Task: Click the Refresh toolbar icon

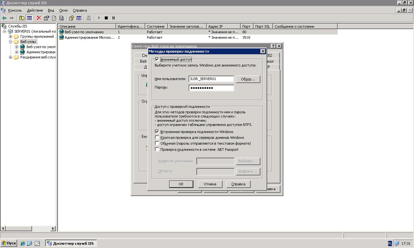Action: [54, 18]
